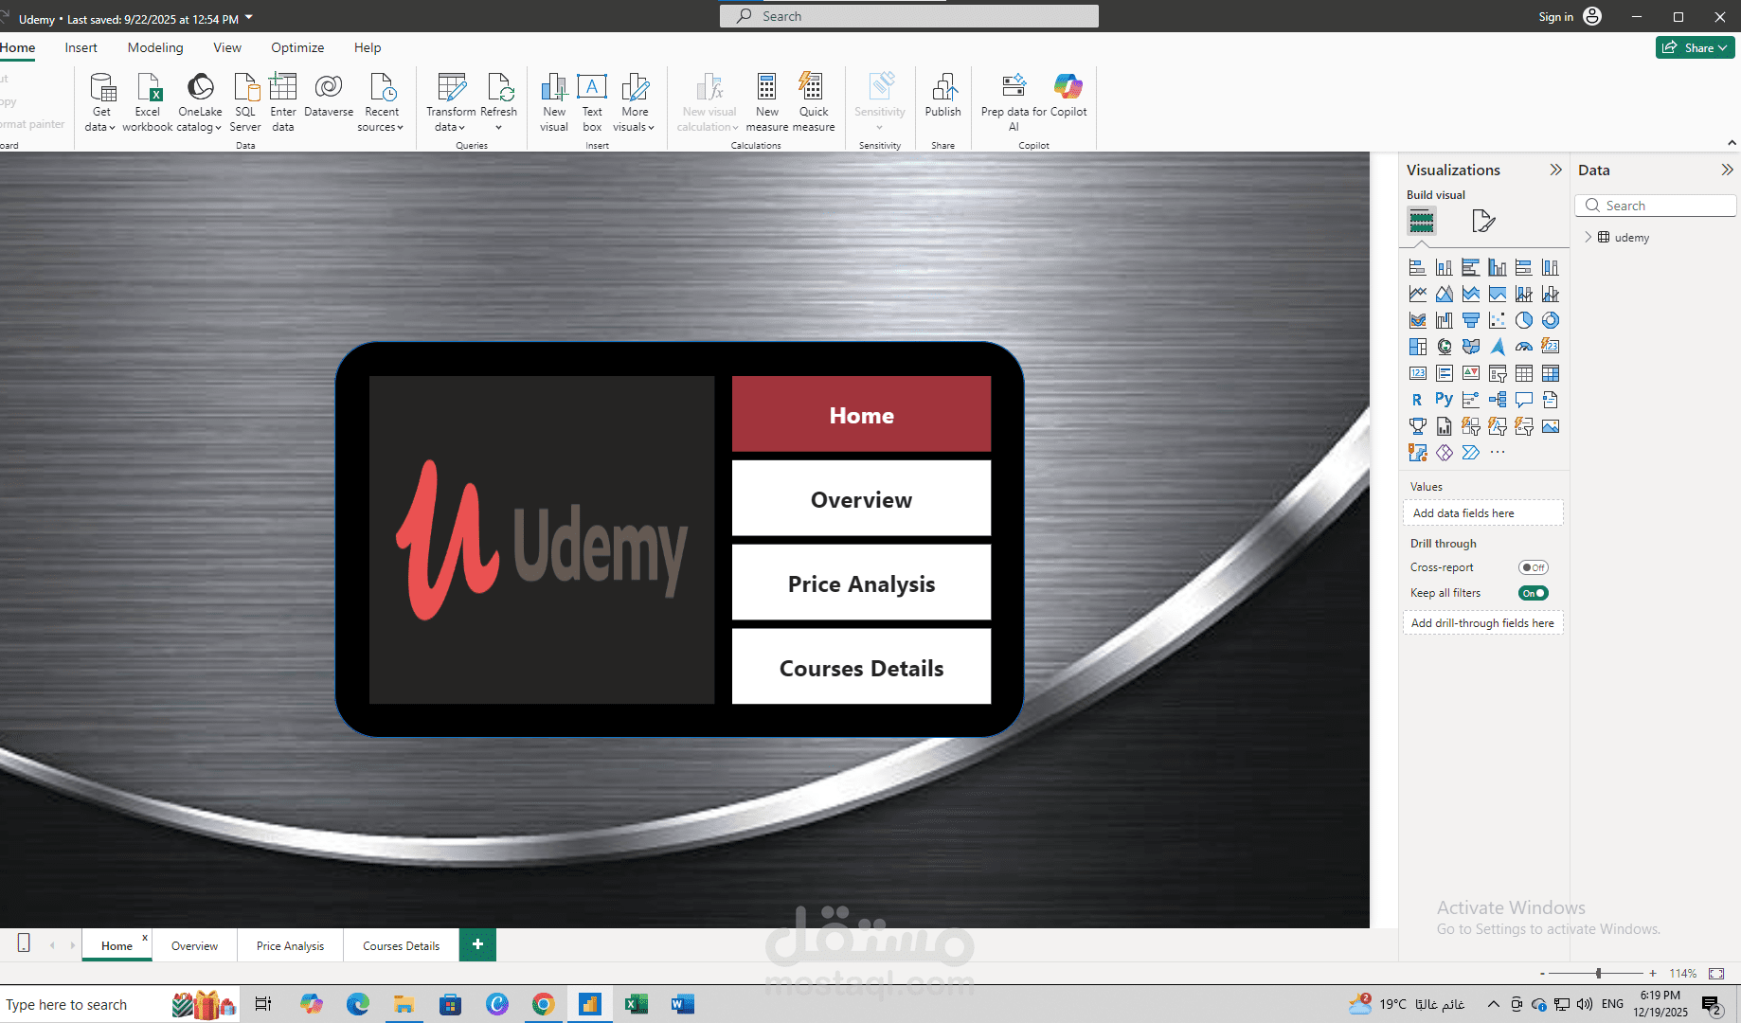Image resolution: width=1741 pixels, height=1023 pixels.
Task: Click the Courses Details canvas button
Action: [x=861, y=668]
